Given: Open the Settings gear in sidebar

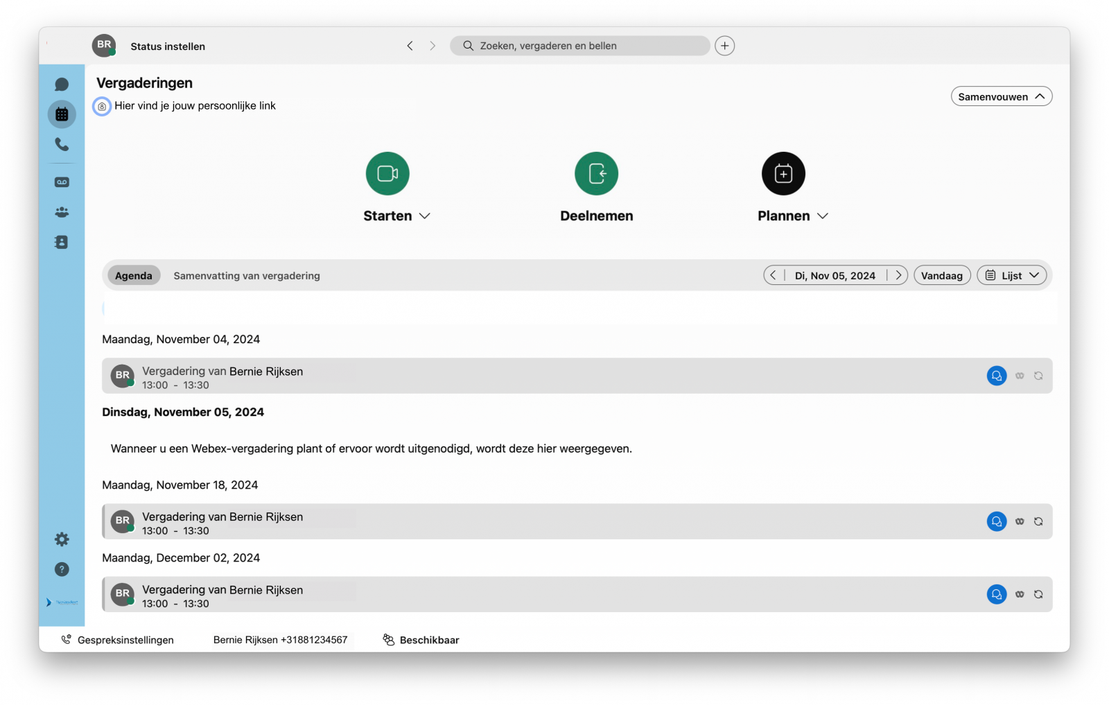Looking at the screenshot, I should [62, 539].
